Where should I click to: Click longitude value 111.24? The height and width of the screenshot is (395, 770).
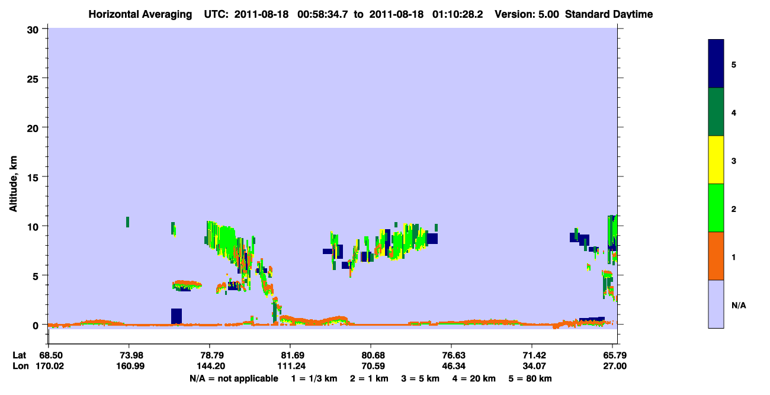(x=290, y=367)
